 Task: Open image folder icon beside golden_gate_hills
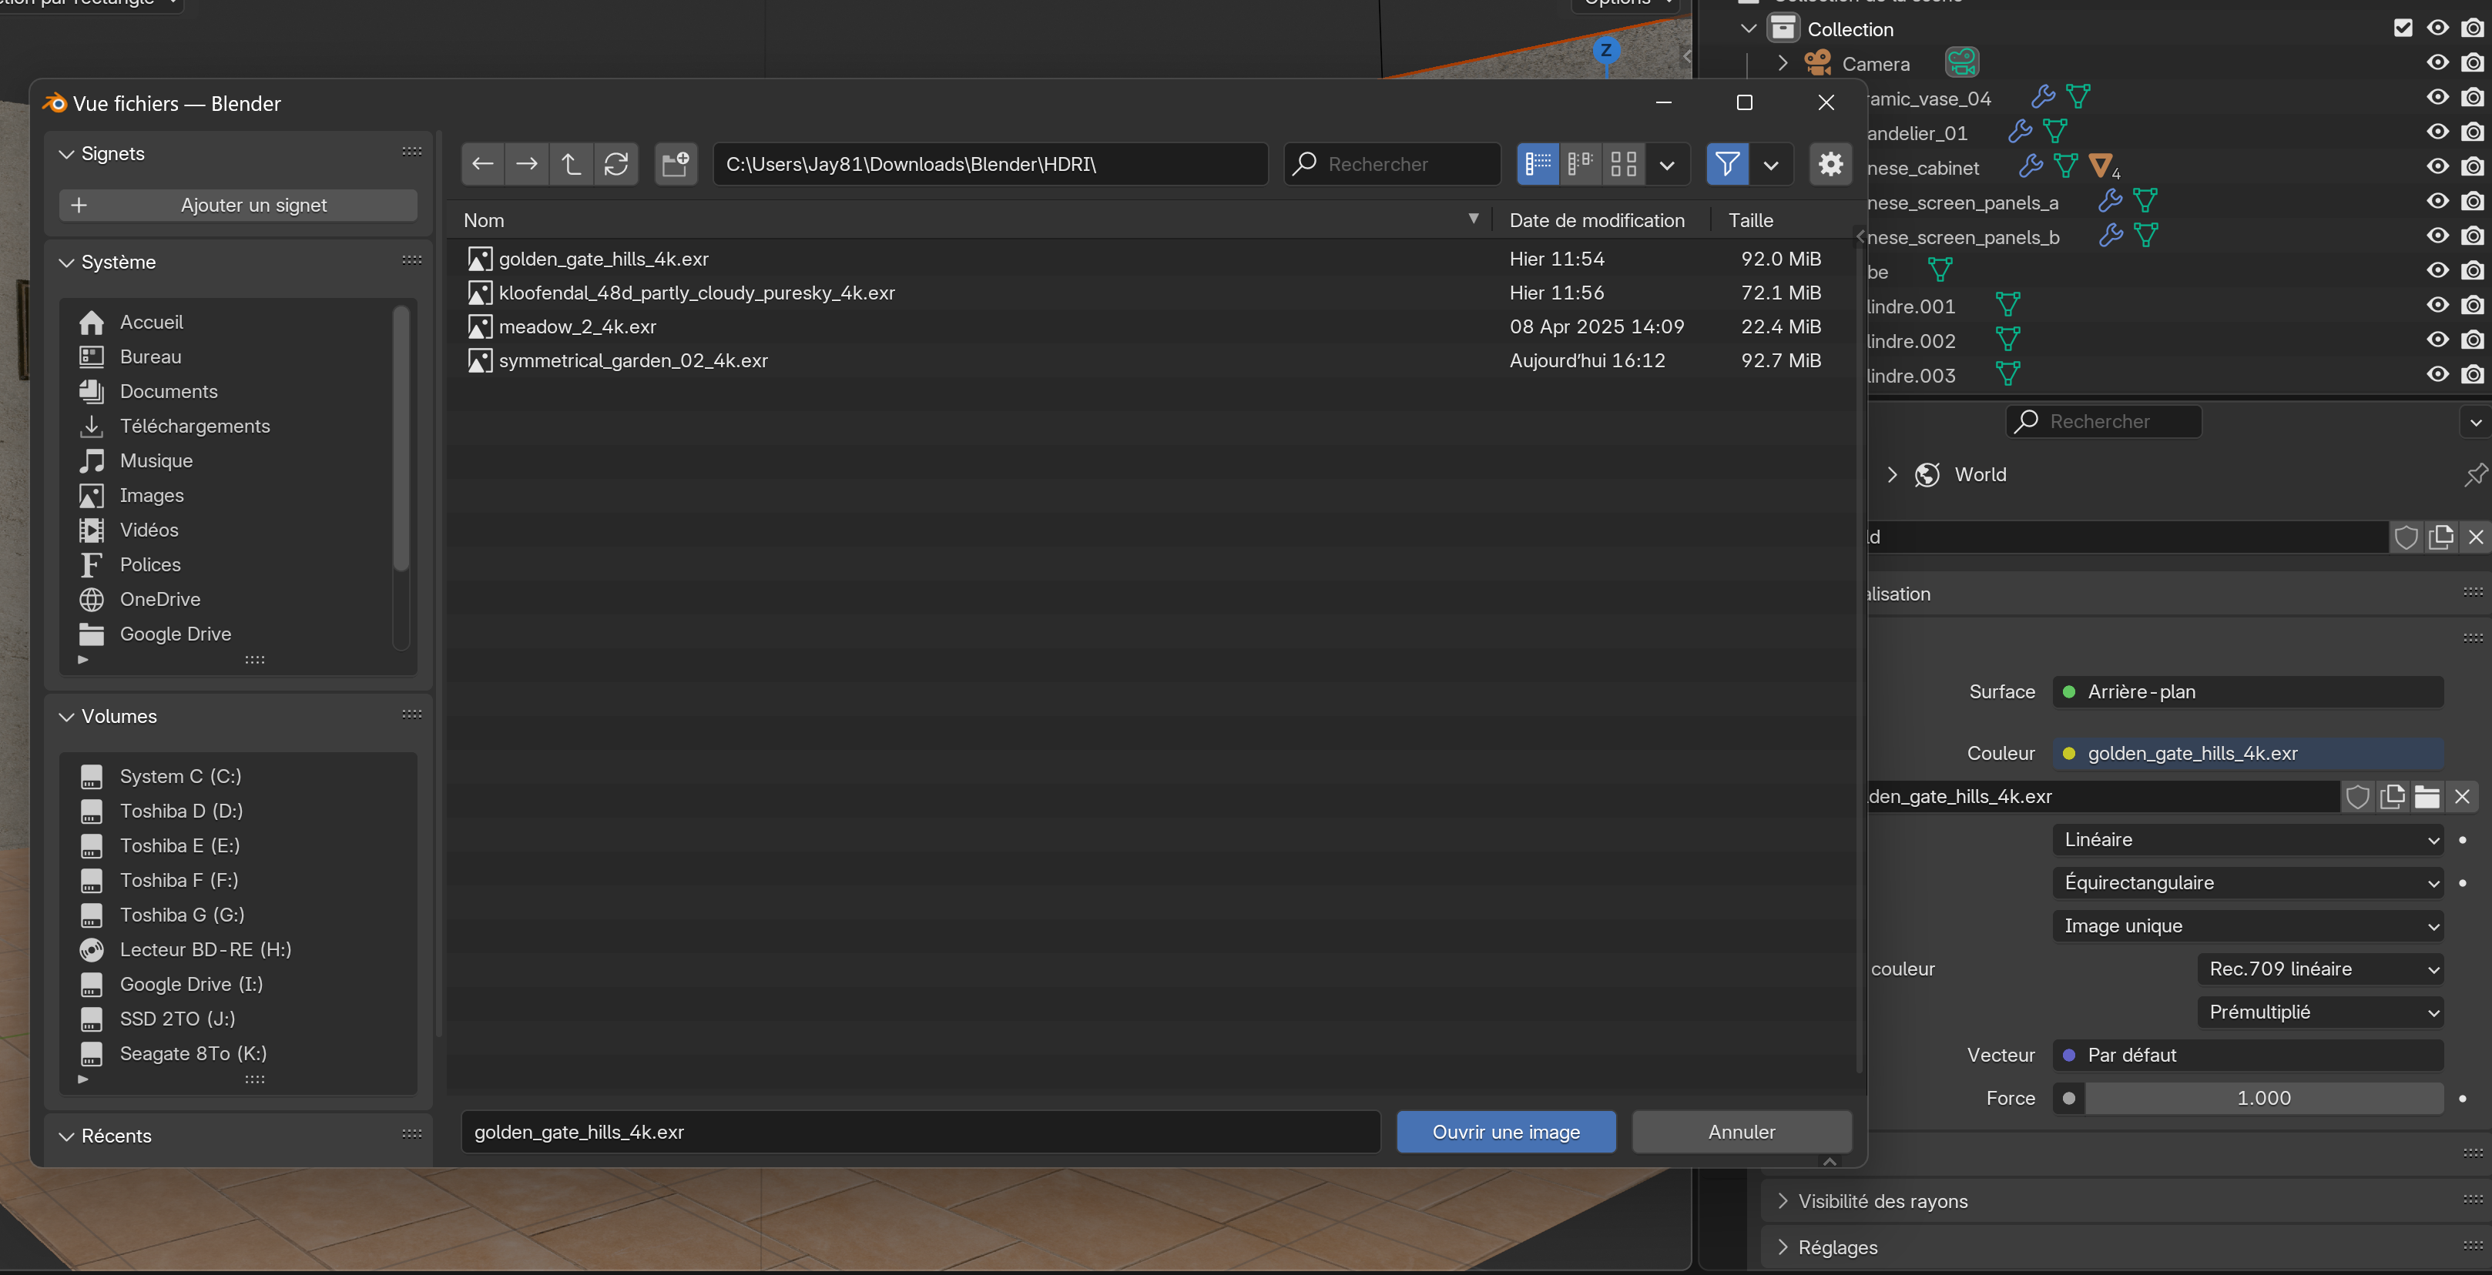[x=2427, y=797]
